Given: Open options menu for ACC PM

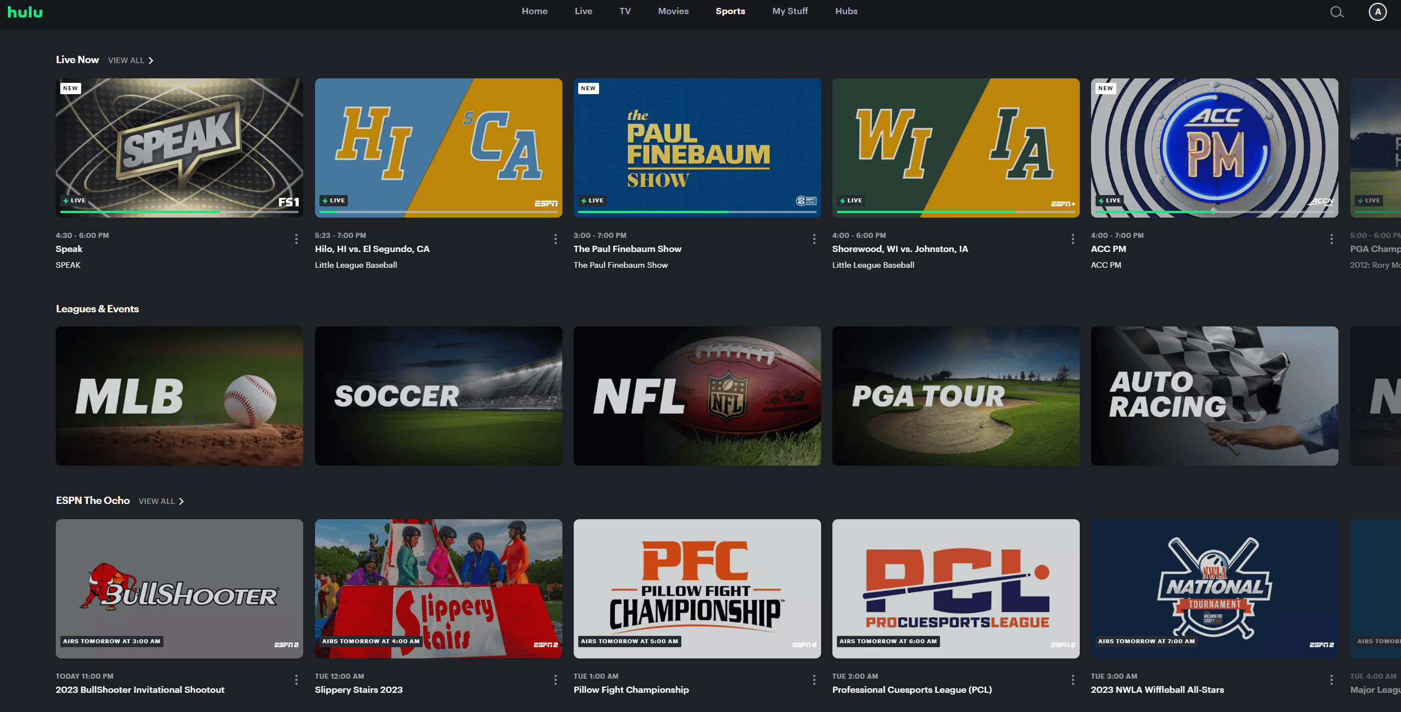Looking at the screenshot, I should [x=1331, y=239].
